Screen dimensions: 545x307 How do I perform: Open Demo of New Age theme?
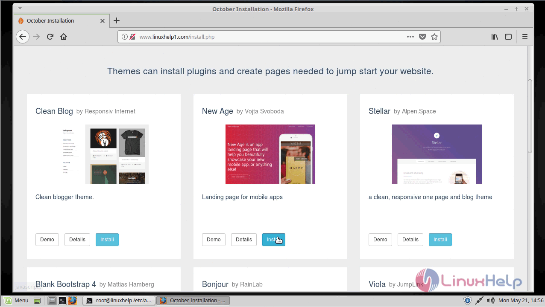pyautogui.click(x=214, y=240)
